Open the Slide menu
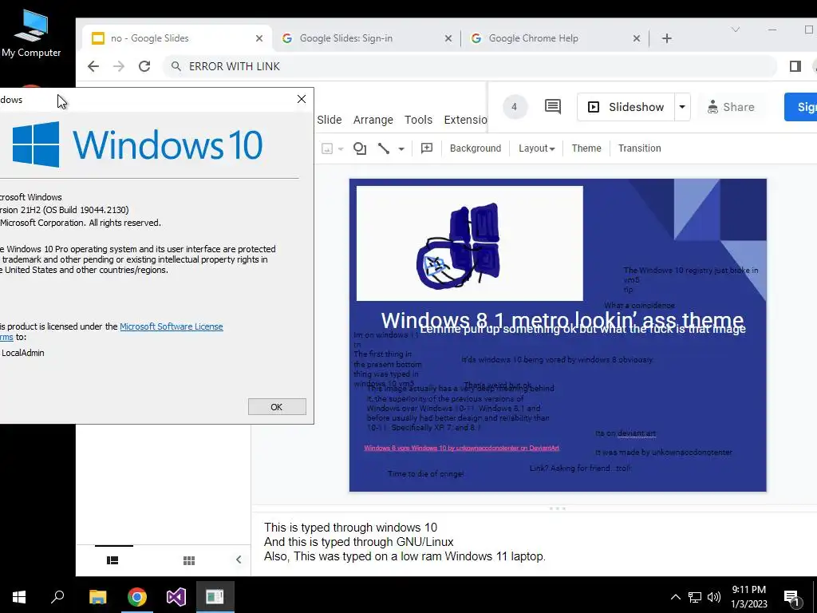Image resolution: width=817 pixels, height=613 pixels. point(330,120)
